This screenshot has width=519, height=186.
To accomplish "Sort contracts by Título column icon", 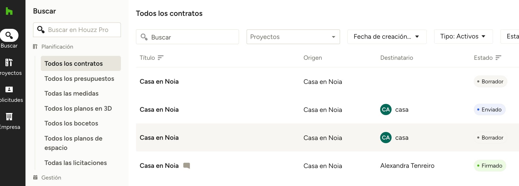I will click(x=161, y=58).
